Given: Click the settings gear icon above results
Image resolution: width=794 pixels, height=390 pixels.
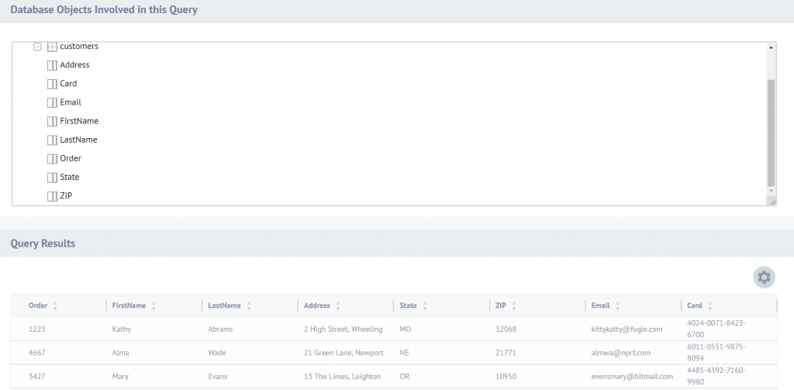Looking at the screenshot, I should 764,277.
